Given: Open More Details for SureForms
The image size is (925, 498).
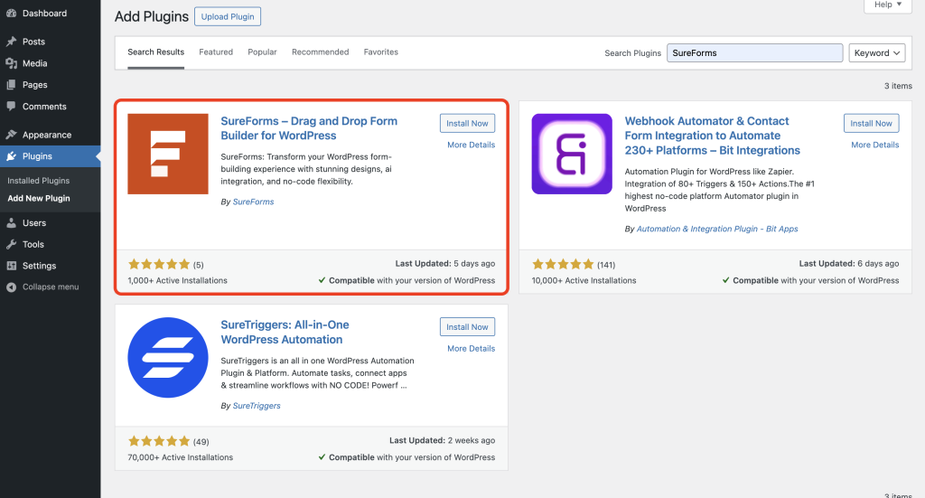Looking at the screenshot, I should click(471, 145).
